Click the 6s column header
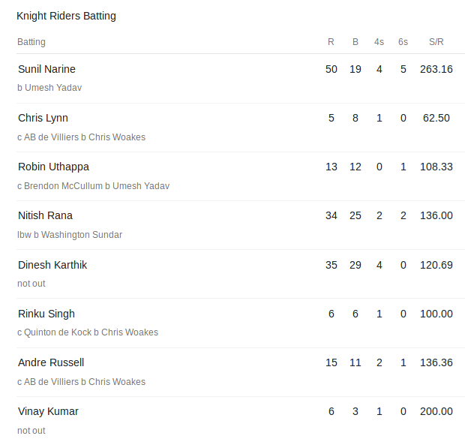This screenshot has width=465, height=445. 403,42
